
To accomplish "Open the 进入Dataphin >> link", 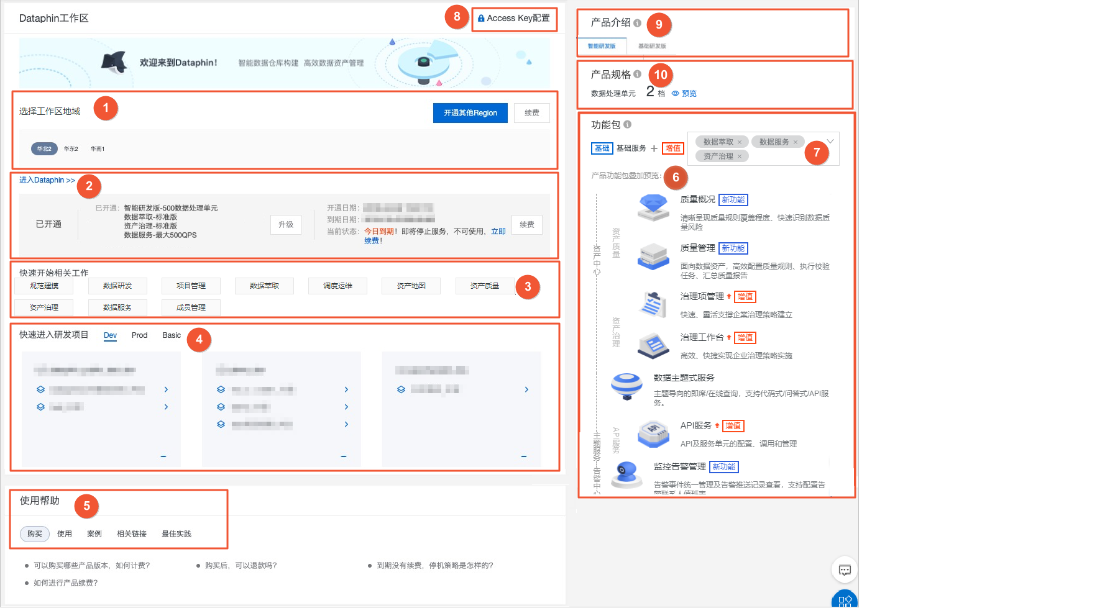I will [47, 180].
